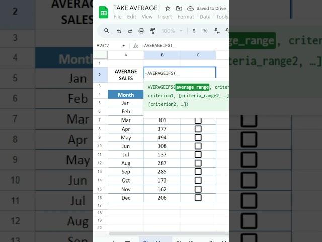Select column C header
This screenshot has width=322, height=242.
pyautogui.click(x=198, y=55)
